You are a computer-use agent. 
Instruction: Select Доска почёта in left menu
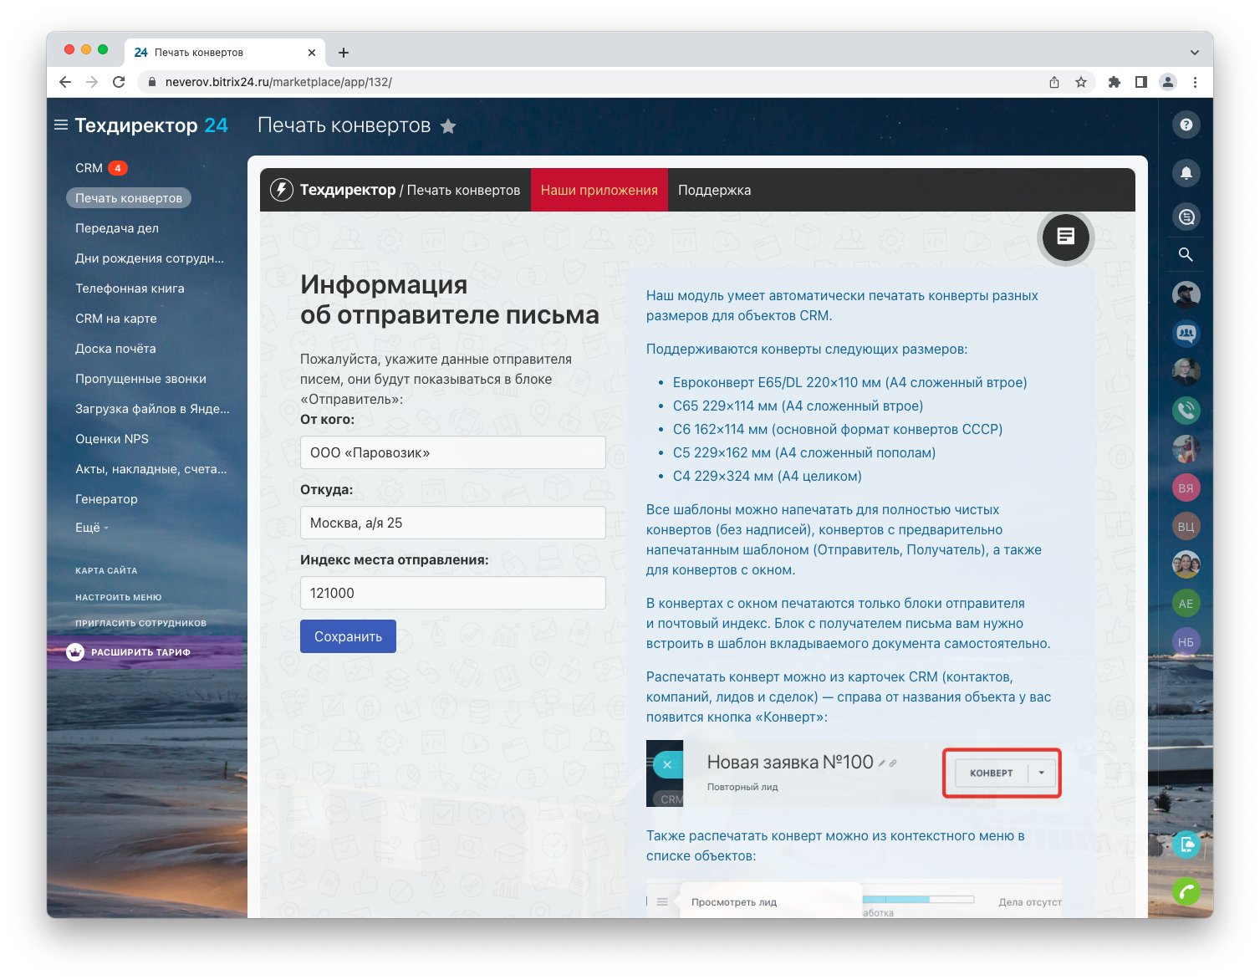(115, 349)
